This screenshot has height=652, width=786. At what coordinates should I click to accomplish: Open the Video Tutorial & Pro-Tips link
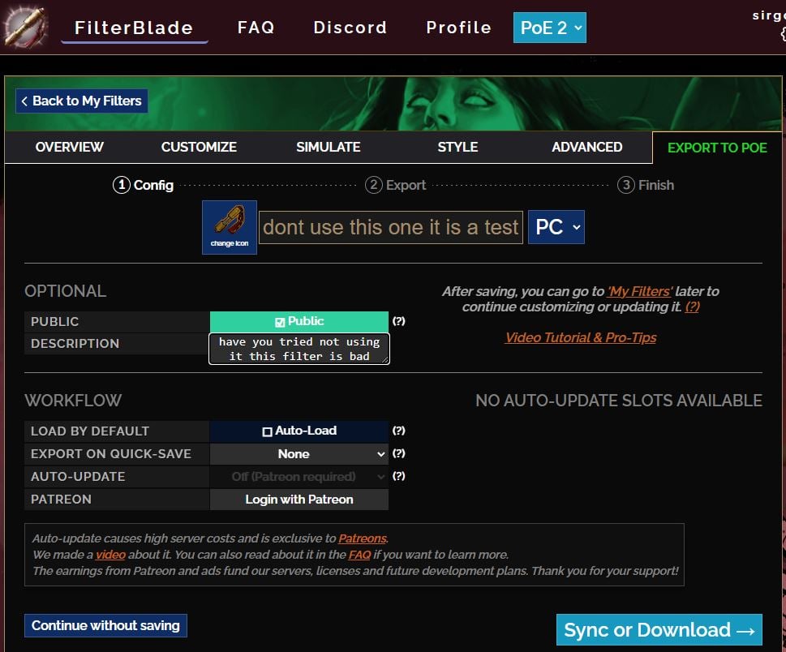pyautogui.click(x=581, y=337)
